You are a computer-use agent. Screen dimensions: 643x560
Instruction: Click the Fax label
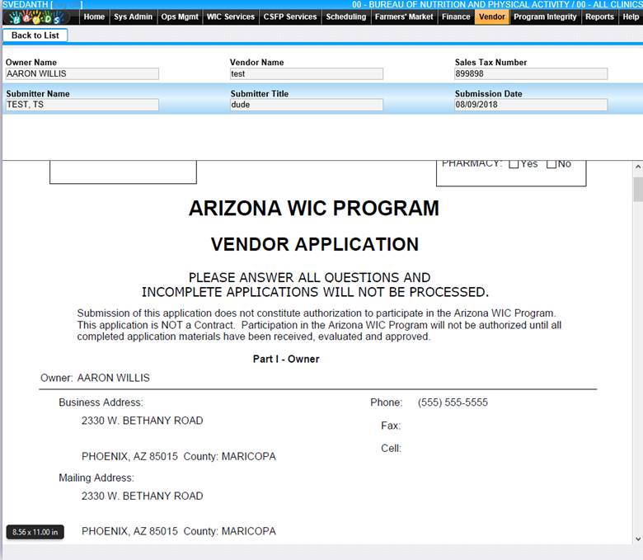pos(391,426)
